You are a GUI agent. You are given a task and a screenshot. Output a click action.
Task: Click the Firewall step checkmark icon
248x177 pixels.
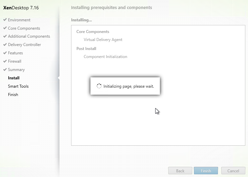click(x=5, y=61)
